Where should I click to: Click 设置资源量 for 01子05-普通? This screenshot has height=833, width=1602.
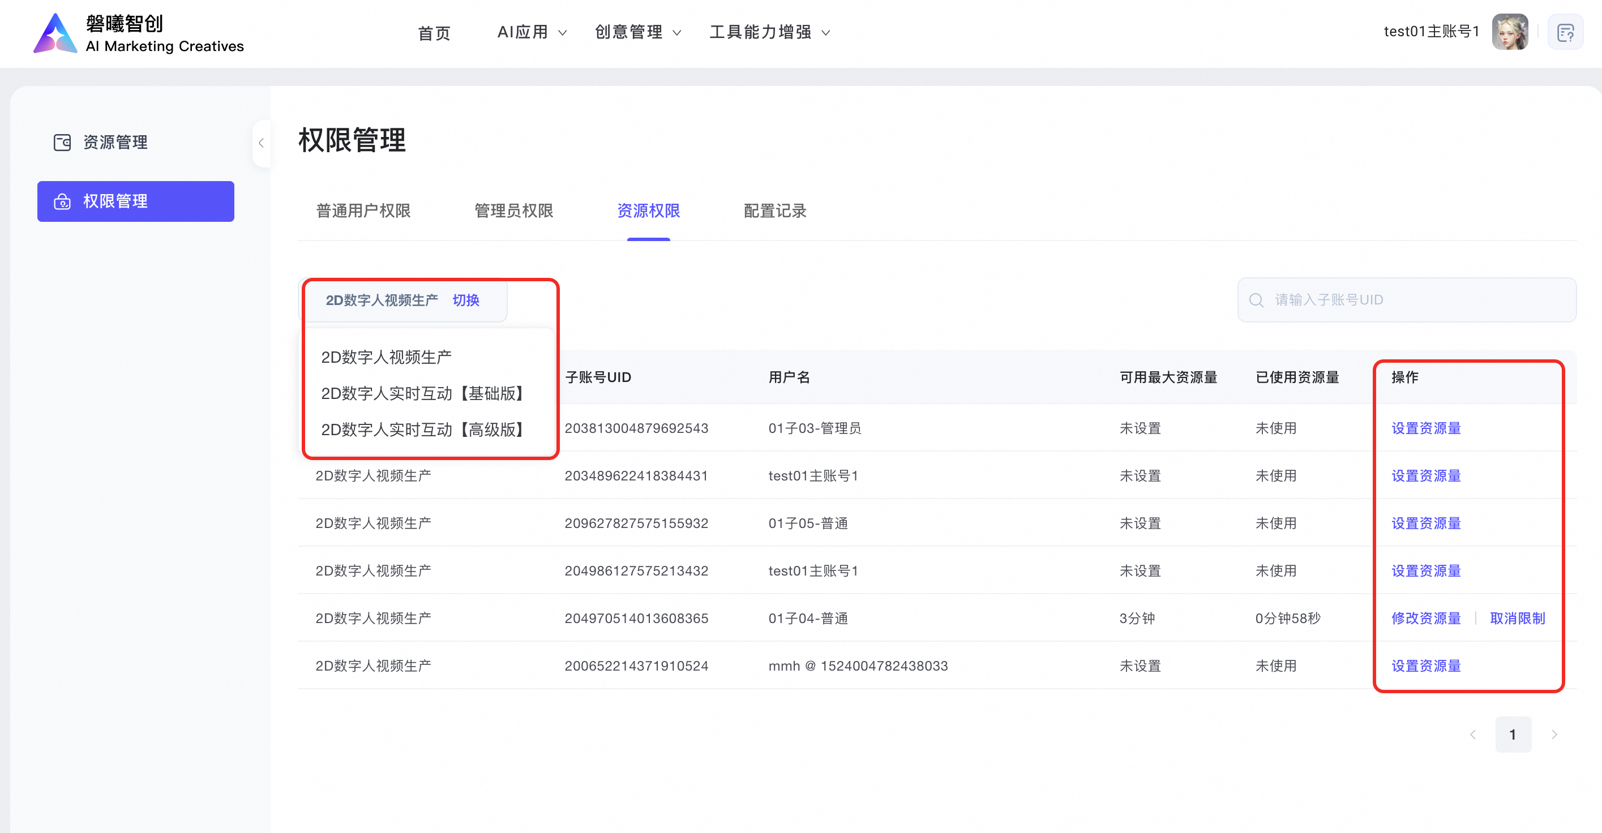pos(1426,523)
